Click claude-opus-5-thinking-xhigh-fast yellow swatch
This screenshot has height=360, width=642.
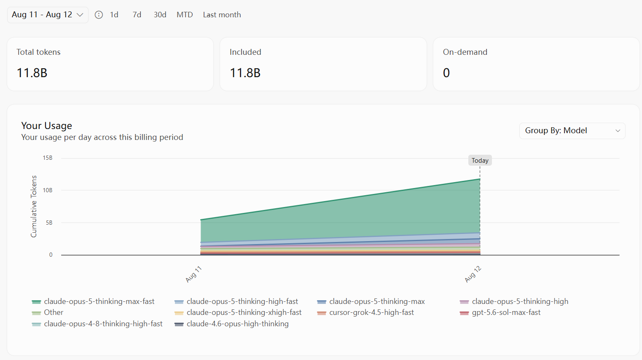click(x=179, y=313)
